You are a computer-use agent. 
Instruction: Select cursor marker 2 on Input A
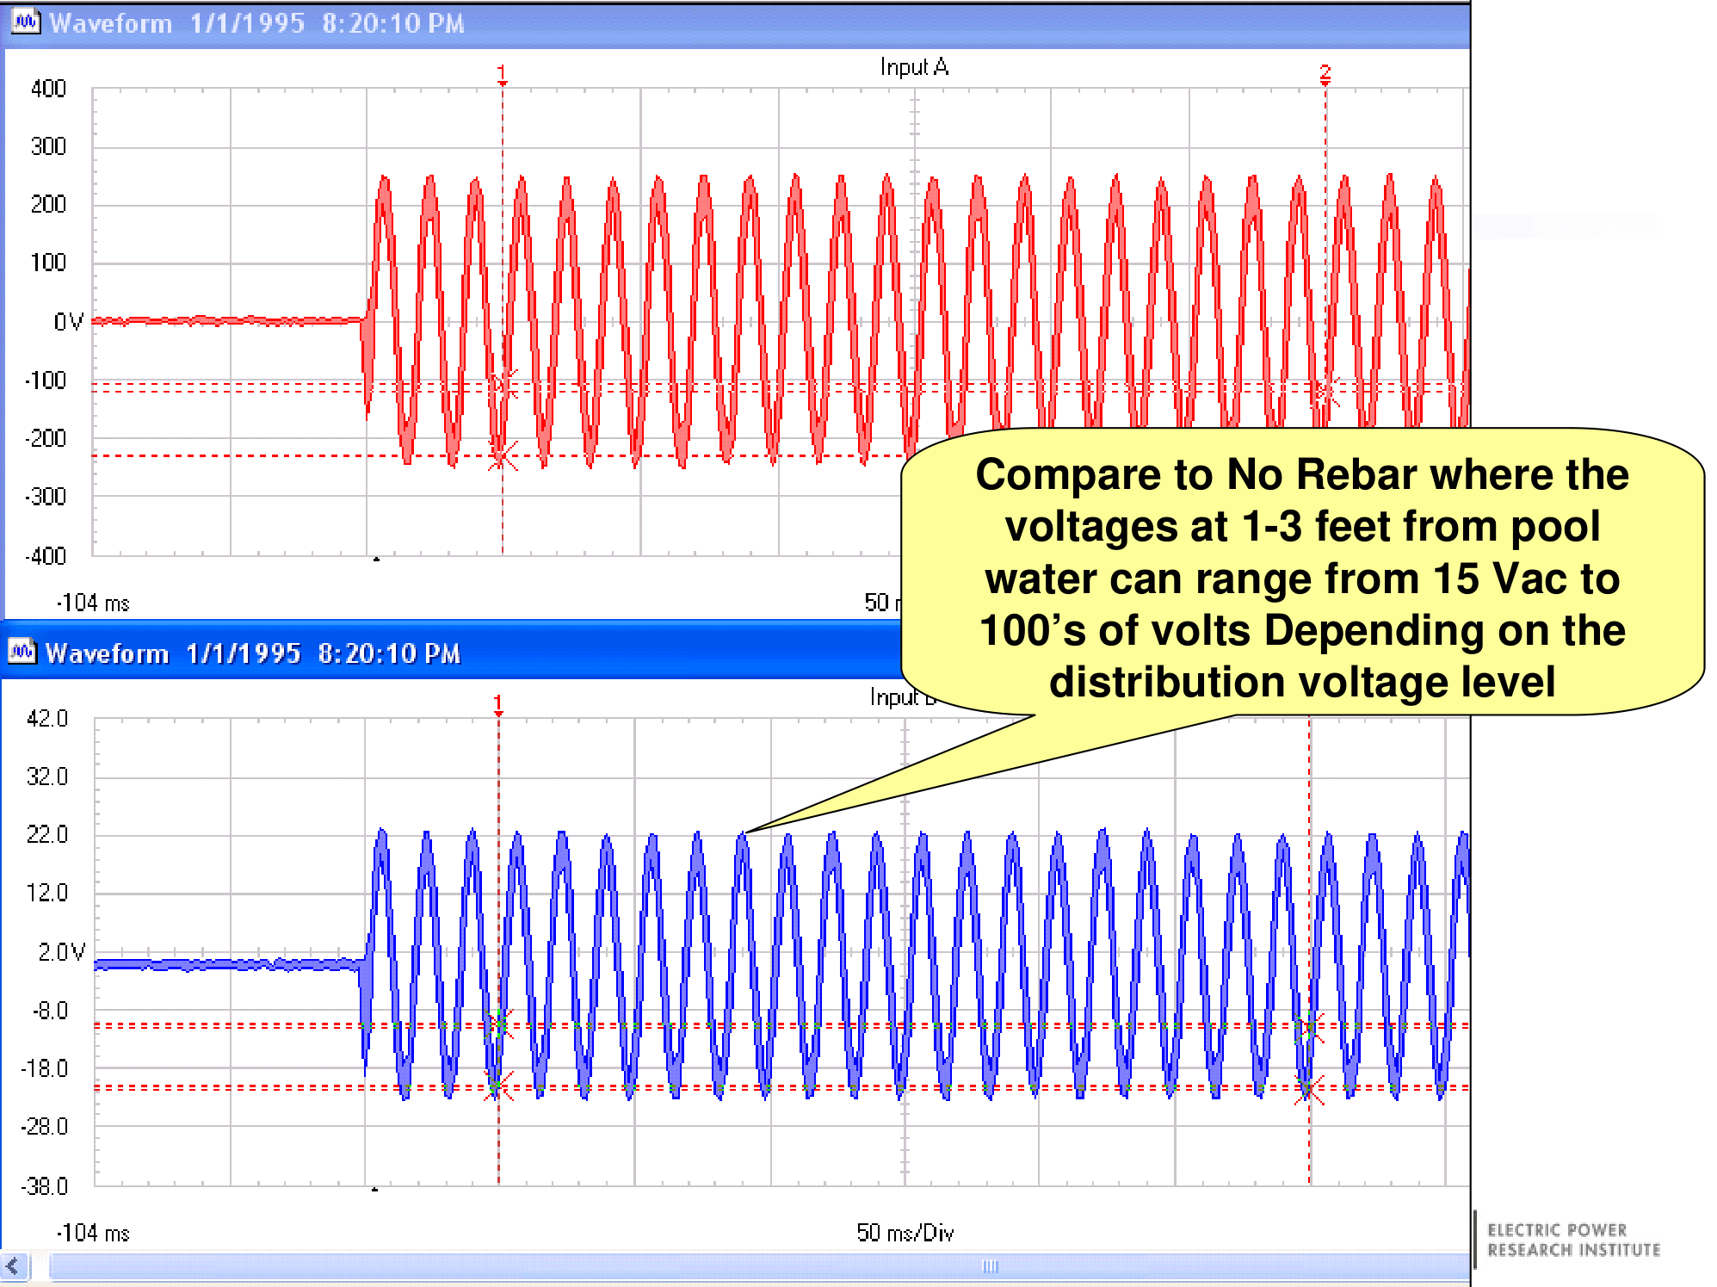(1325, 75)
